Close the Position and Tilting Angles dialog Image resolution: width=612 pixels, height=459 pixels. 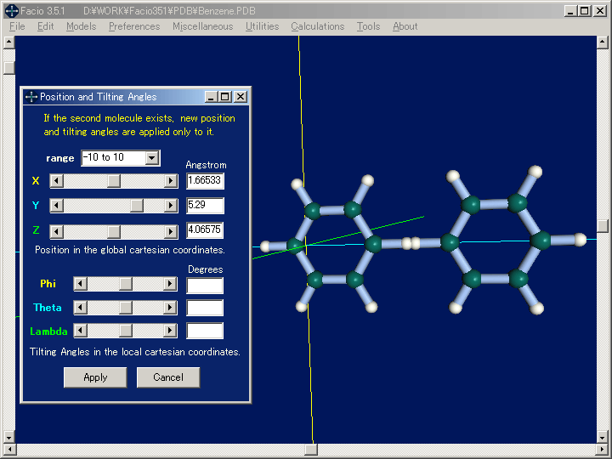tap(241, 97)
